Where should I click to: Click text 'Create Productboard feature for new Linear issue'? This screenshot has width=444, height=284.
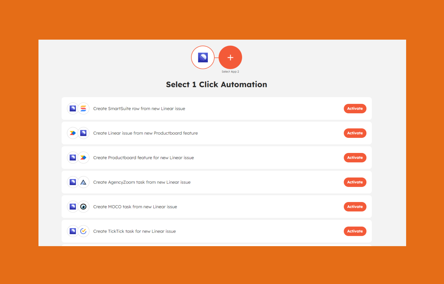pos(144,158)
